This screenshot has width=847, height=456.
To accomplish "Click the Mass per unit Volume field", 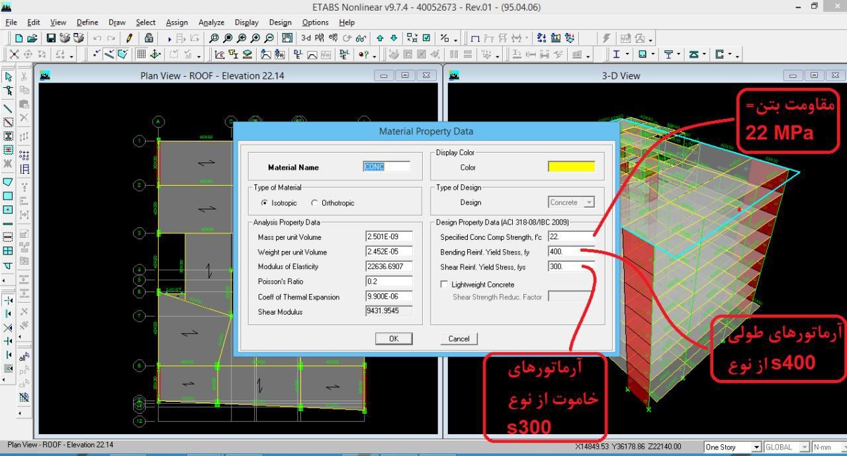I will coord(389,237).
